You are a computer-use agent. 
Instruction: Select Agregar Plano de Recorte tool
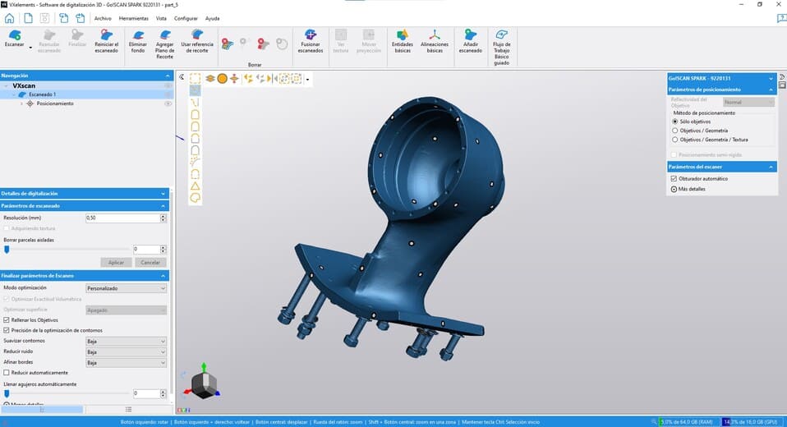[165, 35]
